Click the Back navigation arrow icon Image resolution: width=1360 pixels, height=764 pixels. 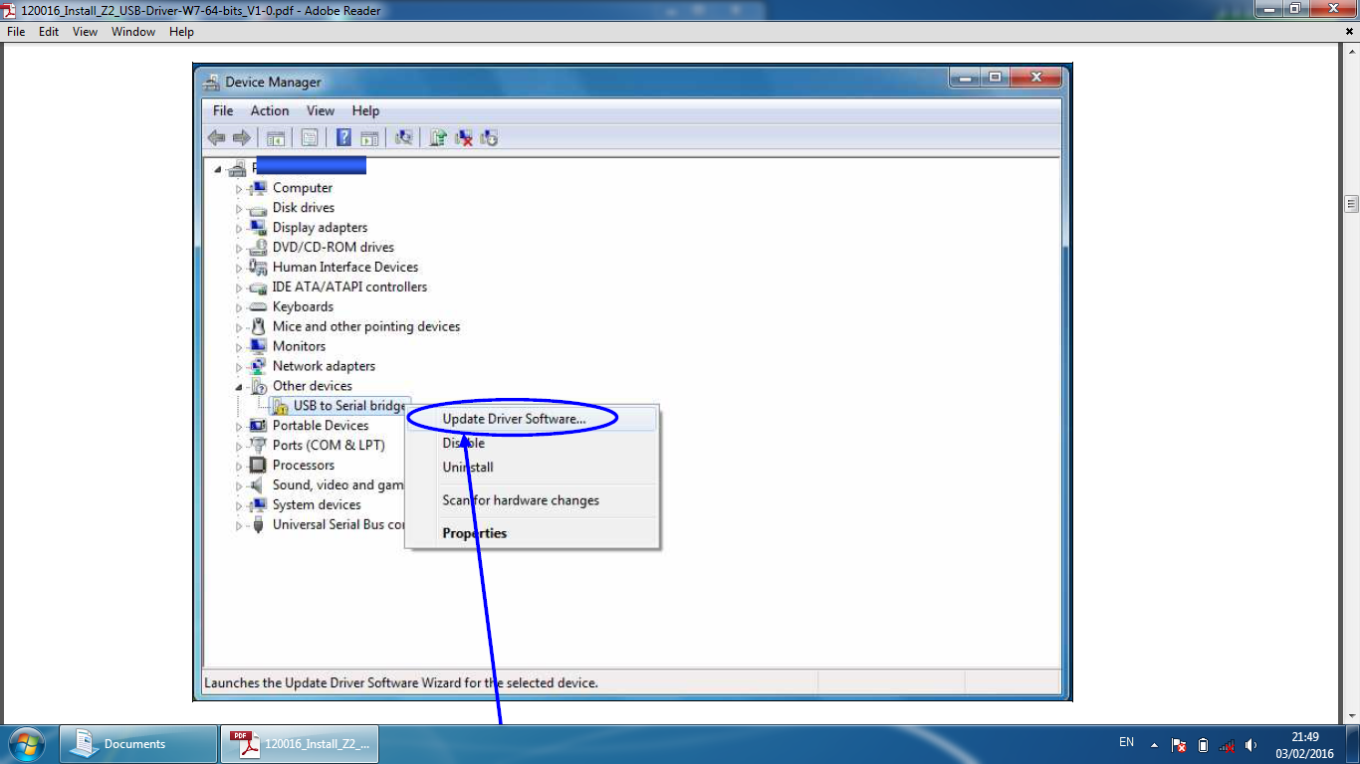(216, 137)
